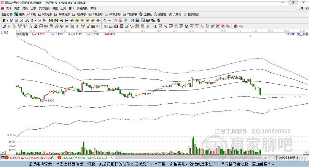309x167 pixels.
Task: Step chart left with black left arrow
Action: pyautogui.click(x=62, y=20)
